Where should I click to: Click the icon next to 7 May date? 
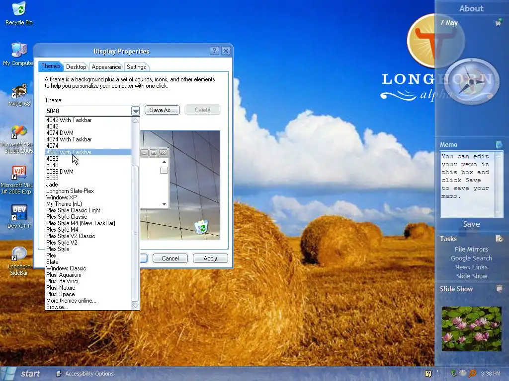click(x=498, y=22)
